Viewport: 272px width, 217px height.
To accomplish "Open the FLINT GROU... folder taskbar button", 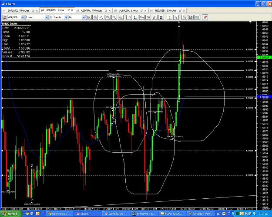I will [x=172, y=214].
